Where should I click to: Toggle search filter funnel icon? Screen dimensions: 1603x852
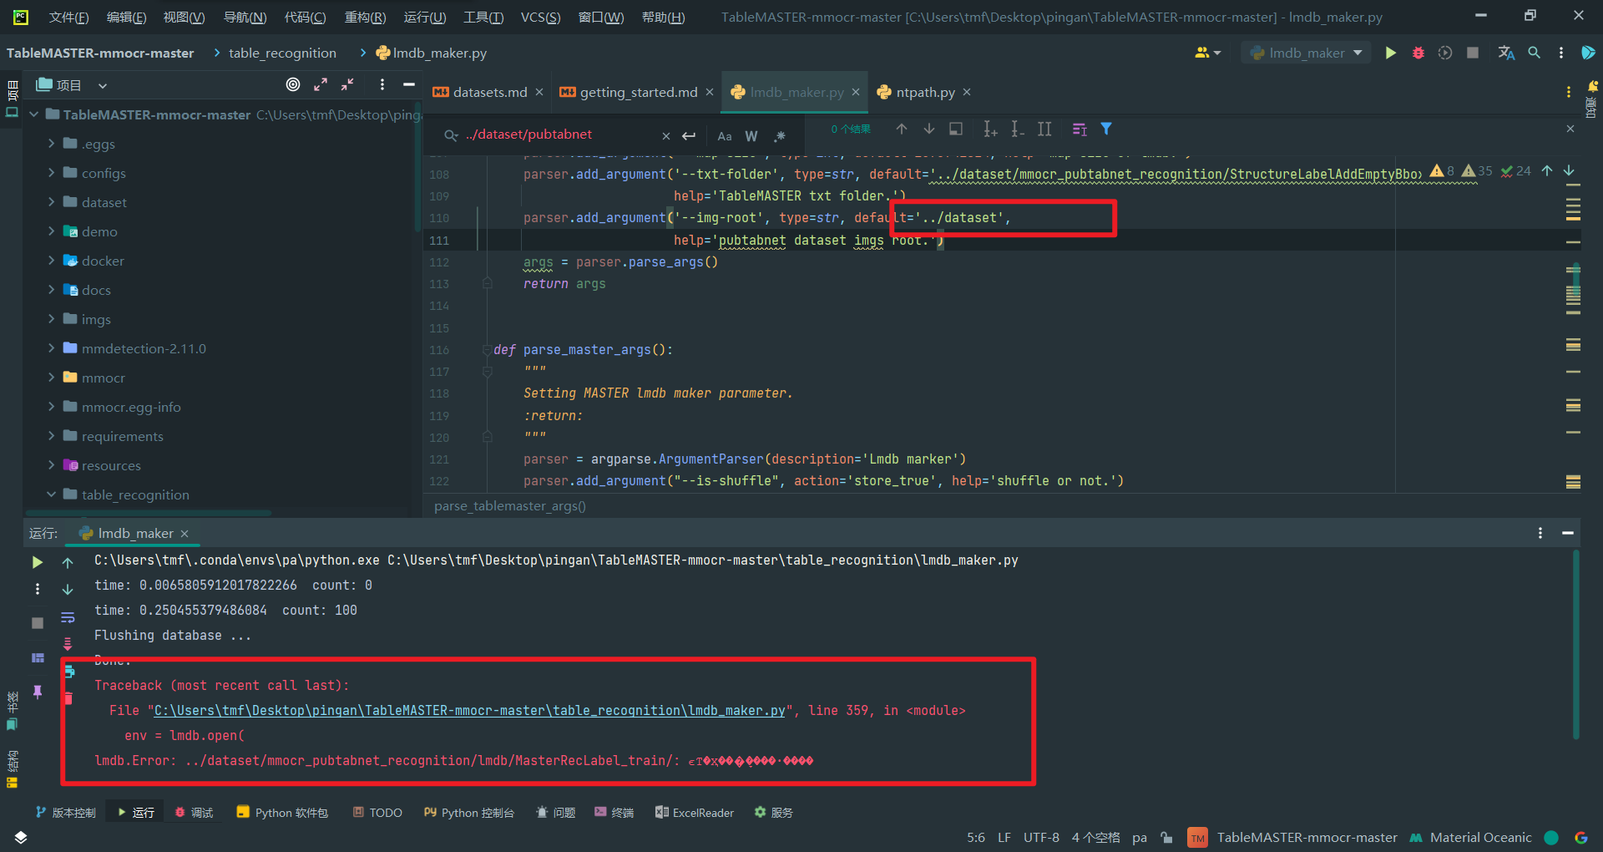point(1106,129)
